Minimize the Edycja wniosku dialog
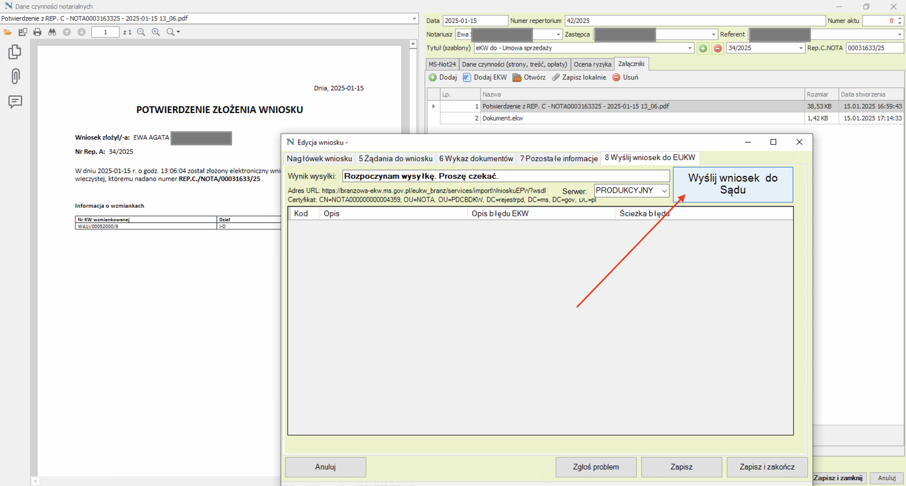906x486 pixels. (x=748, y=142)
